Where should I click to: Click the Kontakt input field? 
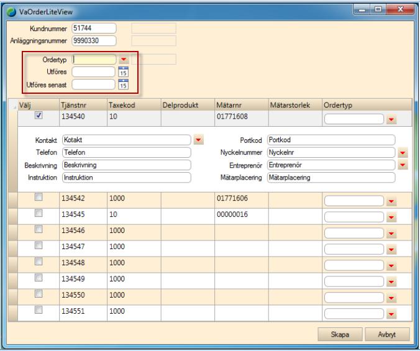(126, 140)
